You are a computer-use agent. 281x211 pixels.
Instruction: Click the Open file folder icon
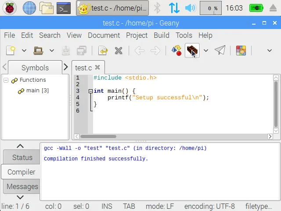[x=38, y=51]
